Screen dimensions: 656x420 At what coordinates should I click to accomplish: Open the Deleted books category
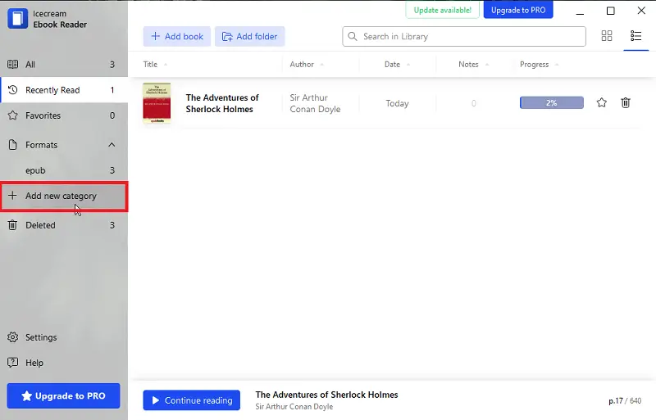(64, 225)
